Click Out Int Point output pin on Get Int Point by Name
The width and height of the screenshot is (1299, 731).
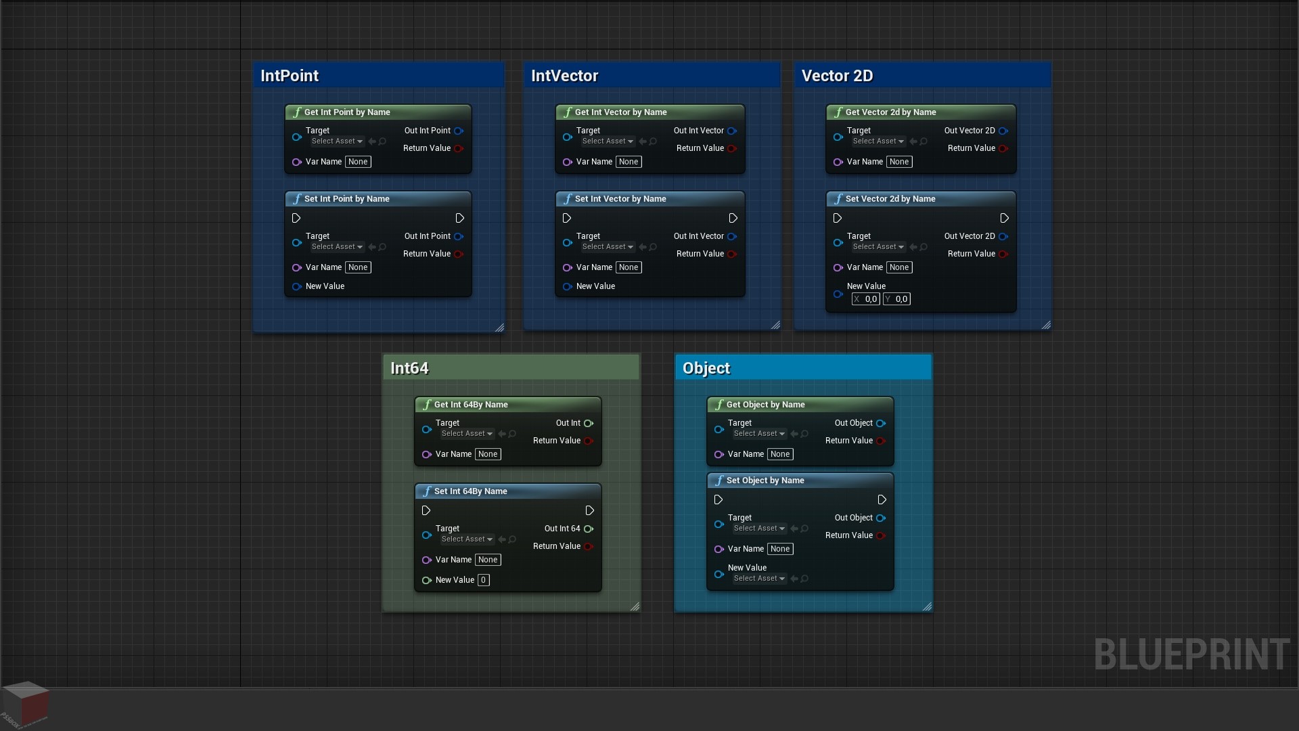tap(459, 131)
